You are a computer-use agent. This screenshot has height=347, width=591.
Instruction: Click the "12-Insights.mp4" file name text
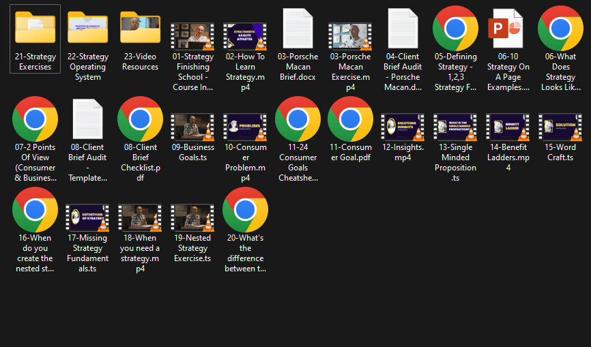(x=403, y=153)
